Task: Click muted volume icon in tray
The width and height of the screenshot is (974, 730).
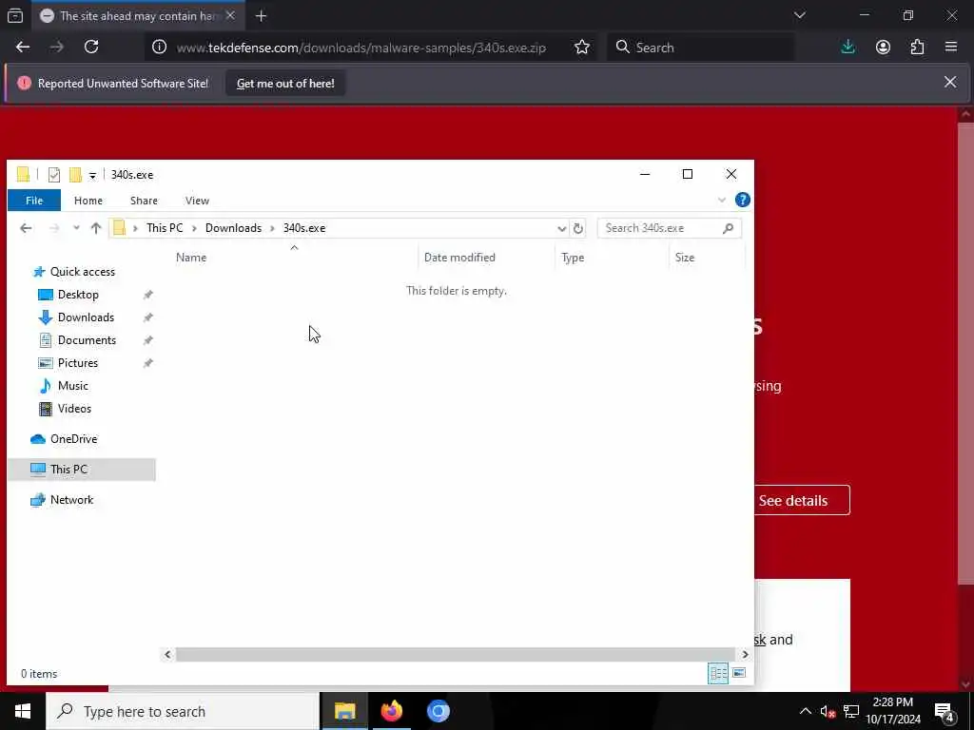Action: coord(828,712)
